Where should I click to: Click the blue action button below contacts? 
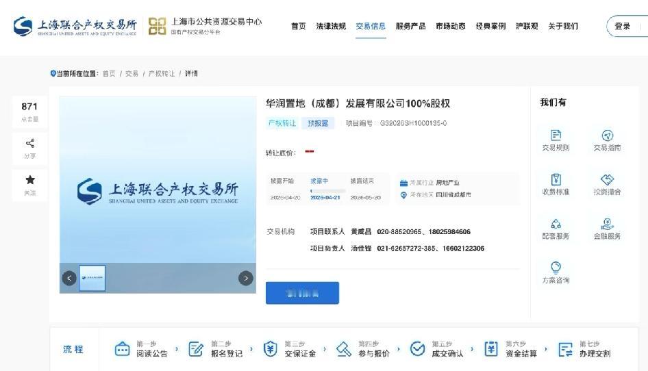pyautogui.click(x=303, y=294)
